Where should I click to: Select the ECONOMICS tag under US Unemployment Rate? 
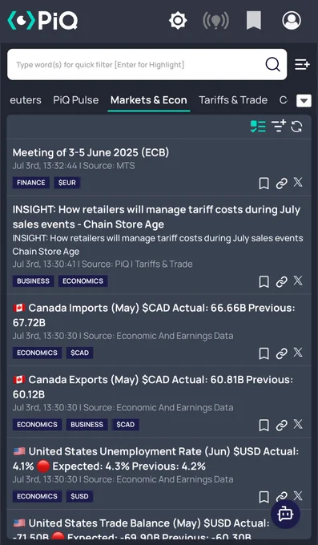click(37, 496)
